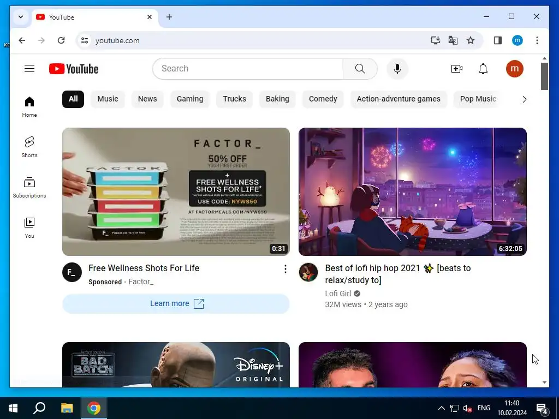559x419 pixels.
Task: Open the You section in sidebar
Action: pyautogui.click(x=29, y=228)
